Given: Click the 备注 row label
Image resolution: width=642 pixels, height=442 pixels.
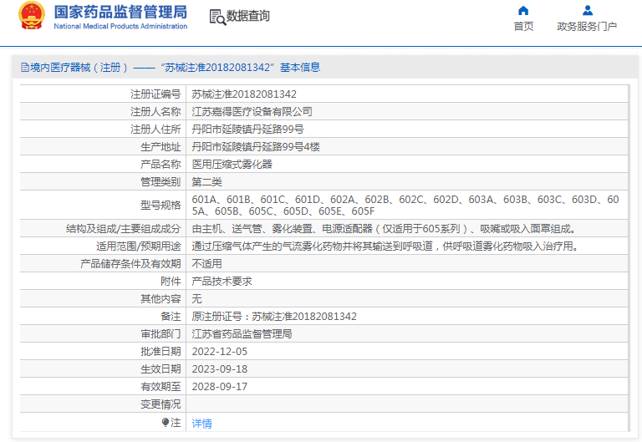Looking at the screenshot, I should (x=171, y=317).
